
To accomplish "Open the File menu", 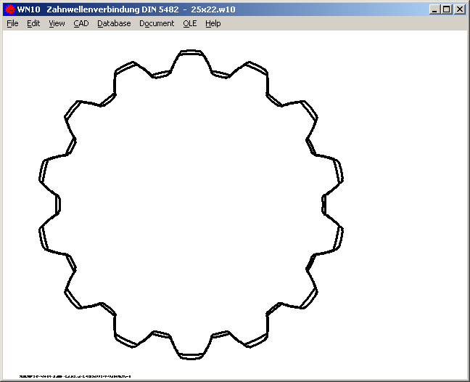I will [12, 23].
